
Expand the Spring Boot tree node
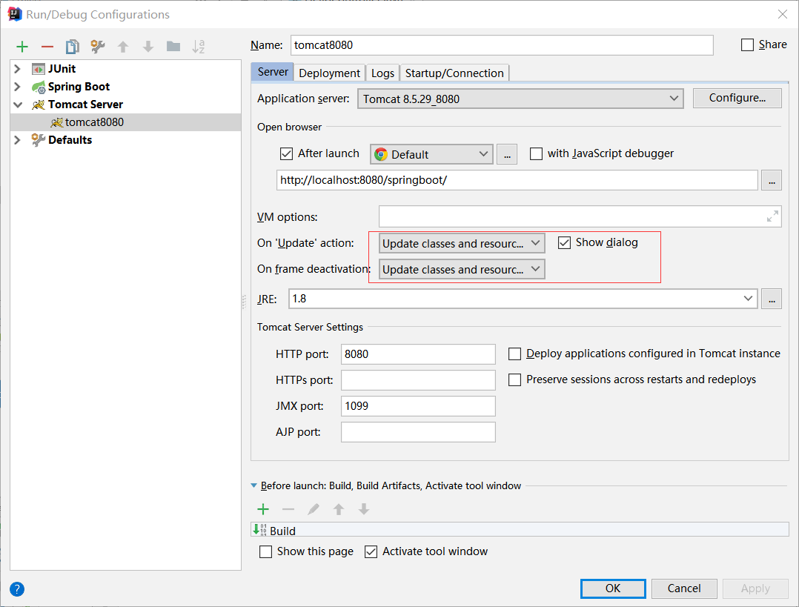17,87
